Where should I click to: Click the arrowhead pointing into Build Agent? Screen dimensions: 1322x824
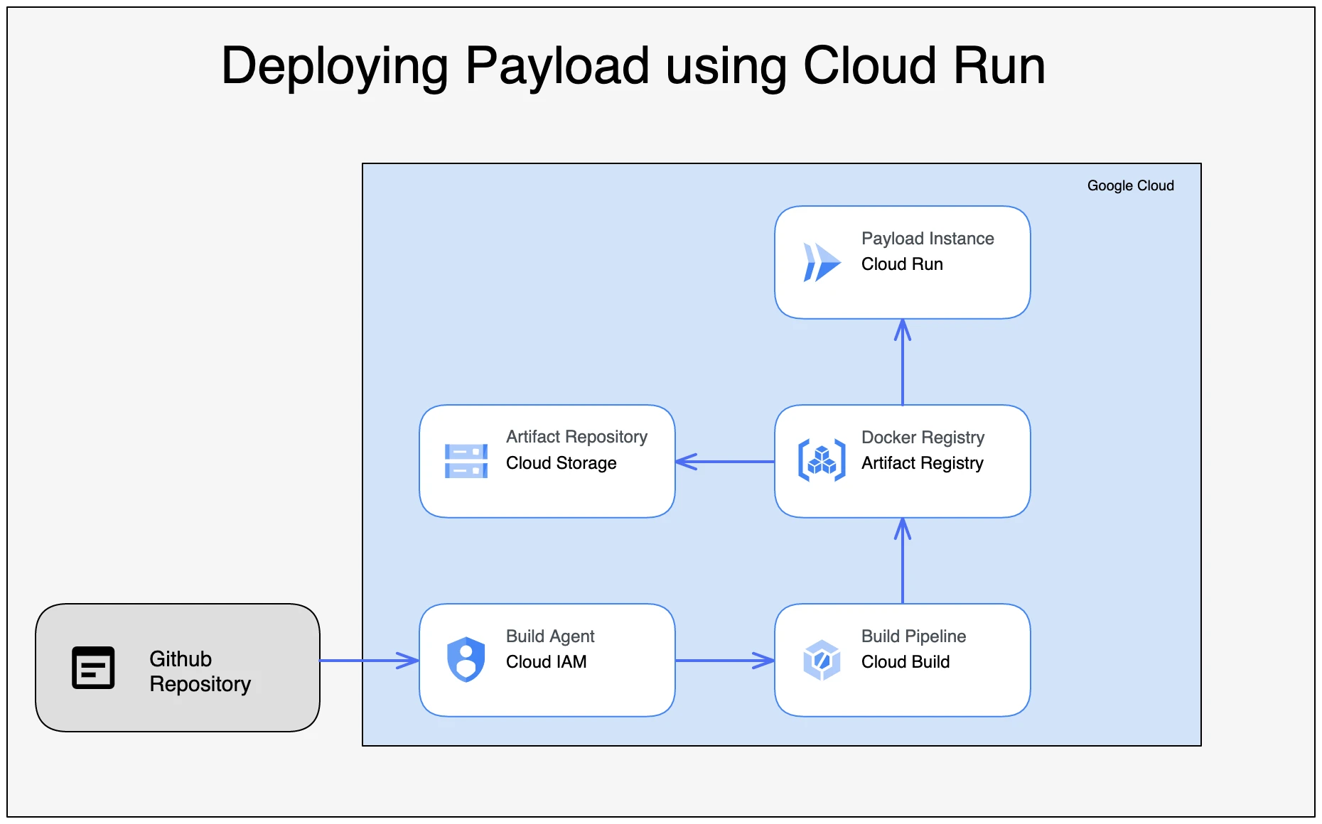pos(408,661)
